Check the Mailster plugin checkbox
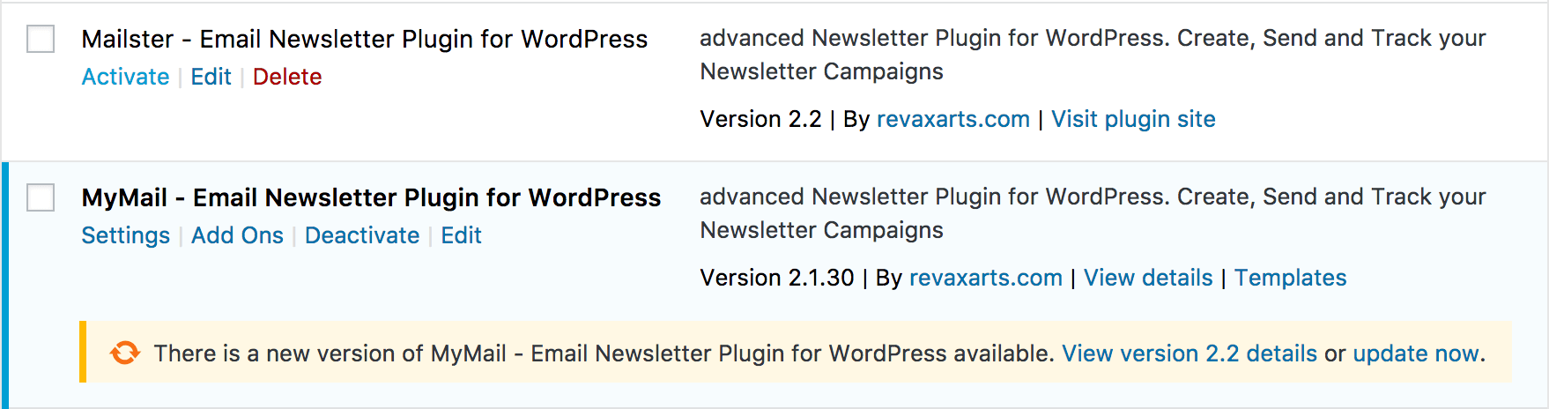The height and width of the screenshot is (409, 1549). click(41, 39)
